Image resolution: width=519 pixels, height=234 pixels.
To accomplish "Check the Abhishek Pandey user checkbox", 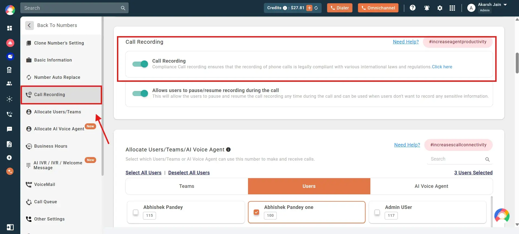I will click(136, 212).
